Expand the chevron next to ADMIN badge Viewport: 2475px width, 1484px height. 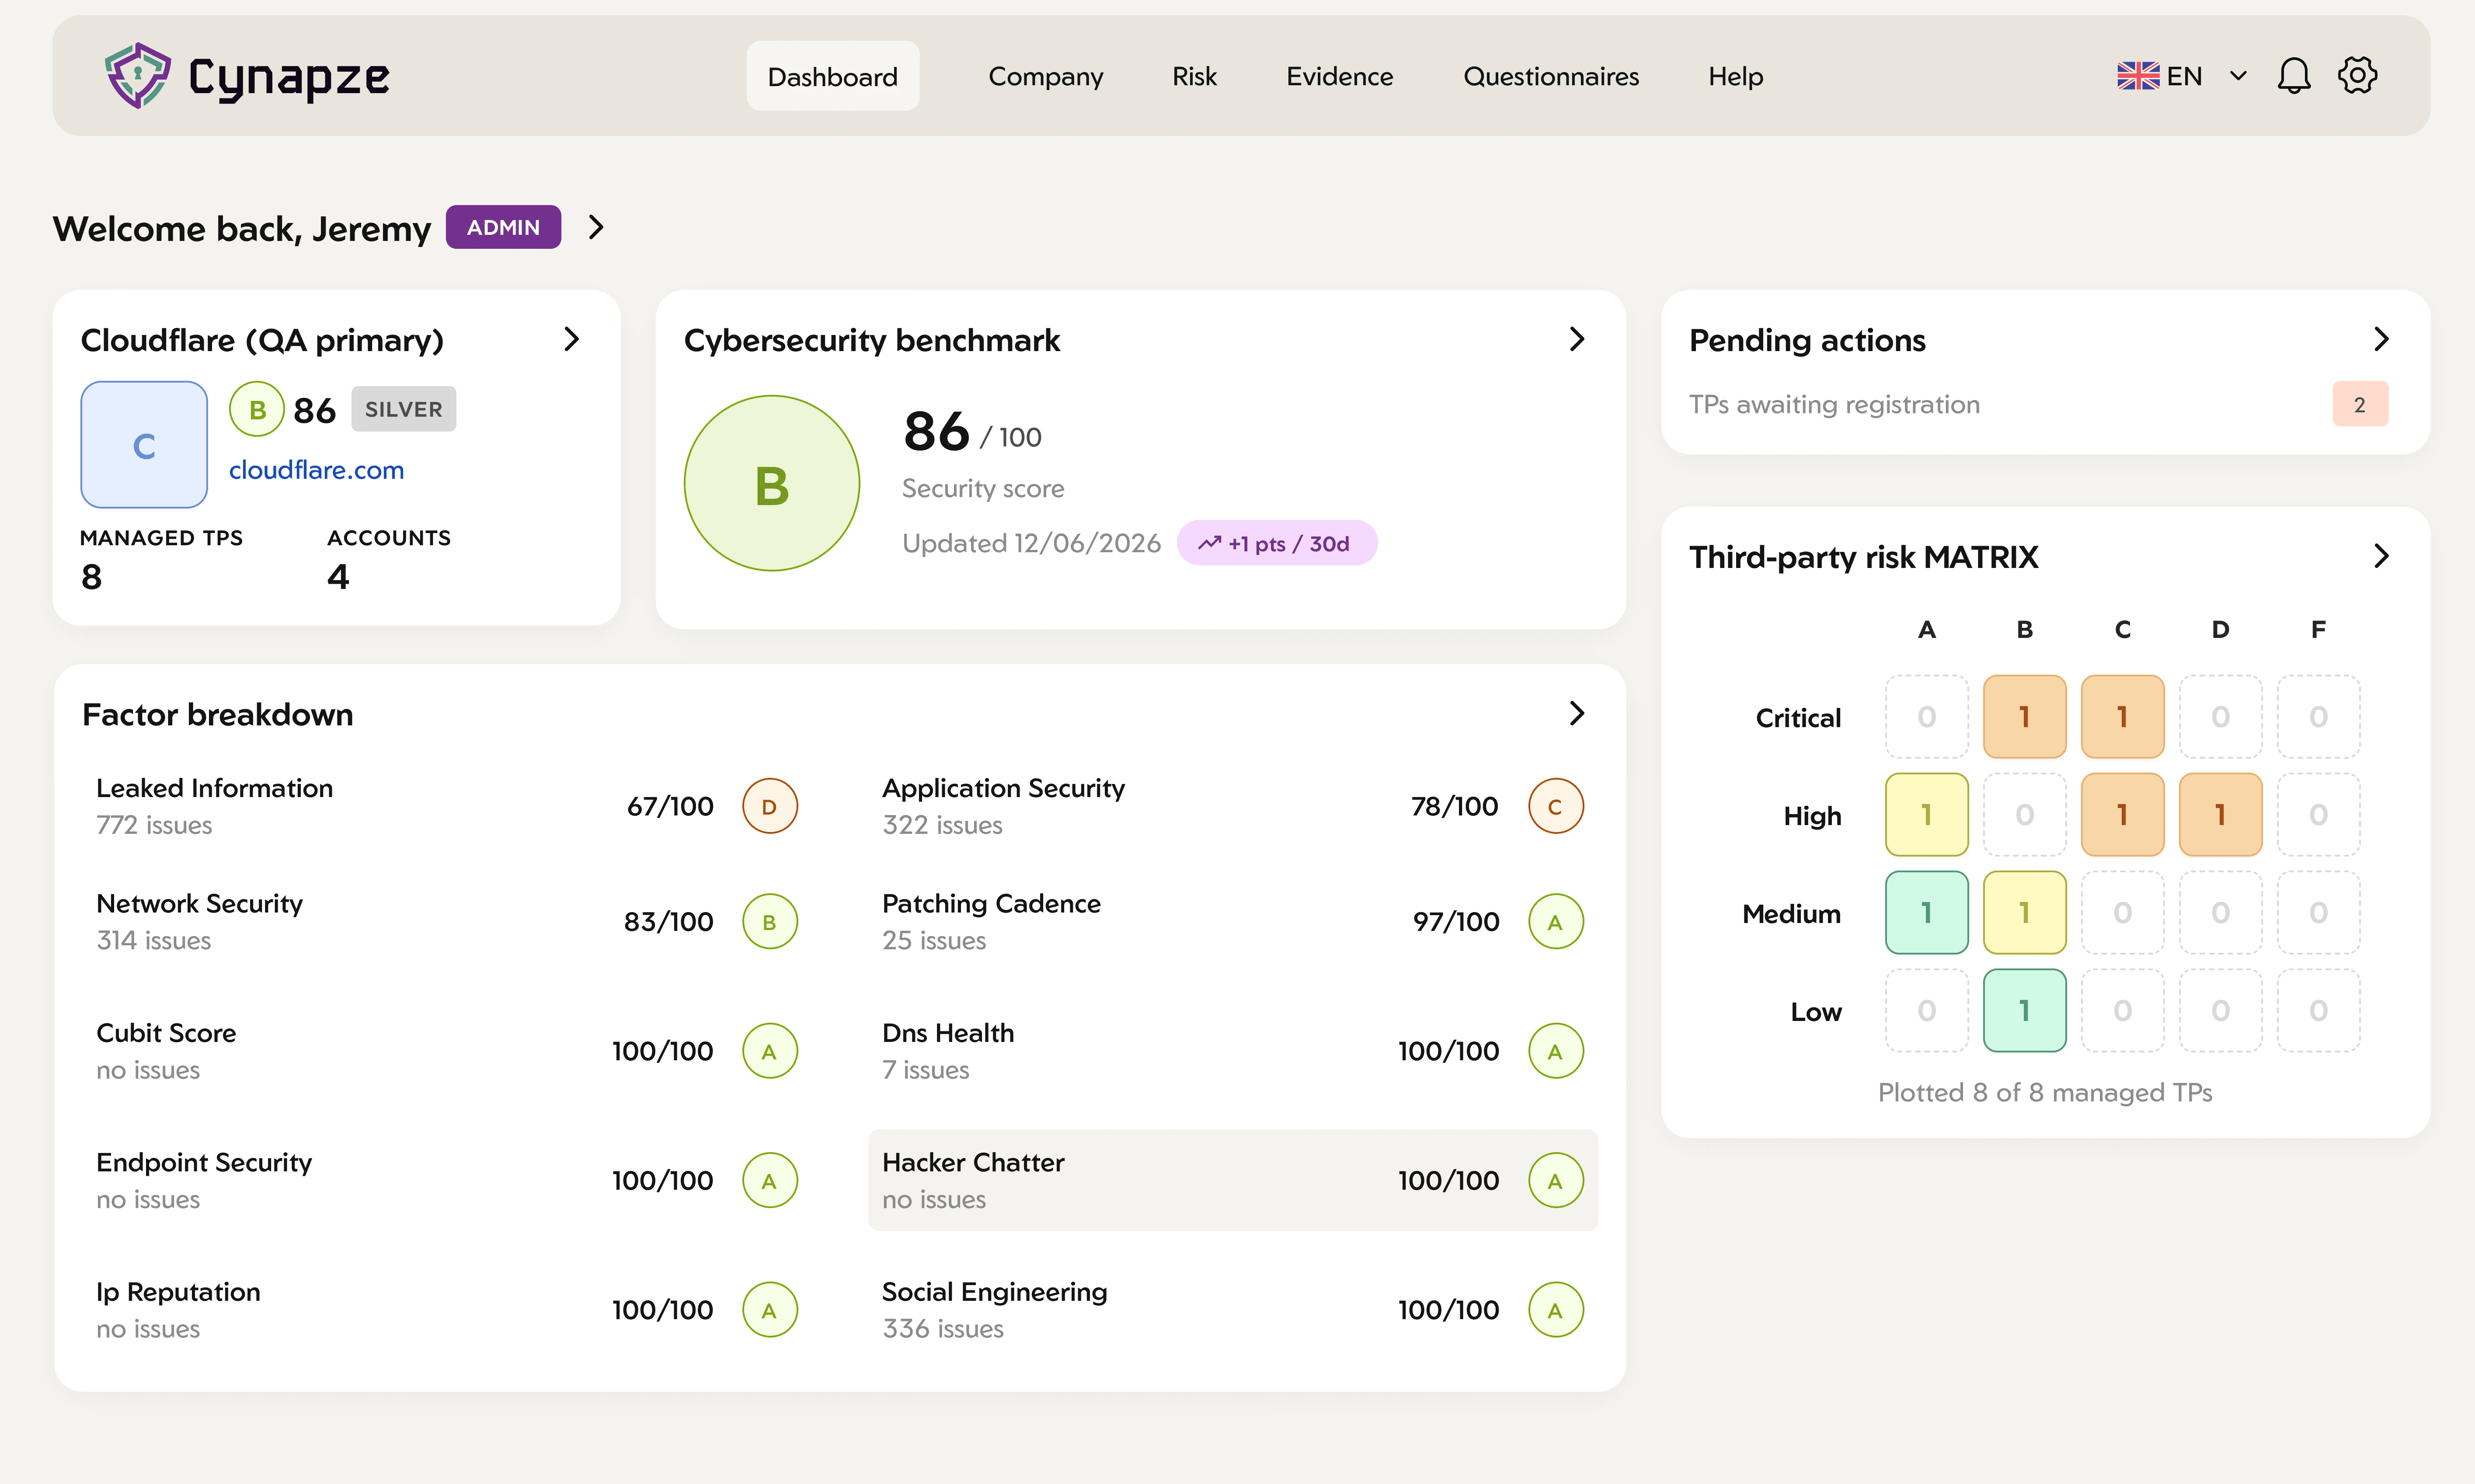pos(596,227)
